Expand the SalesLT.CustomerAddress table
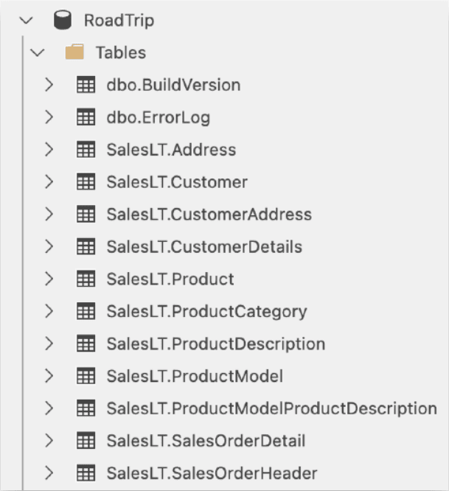 click(x=49, y=215)
